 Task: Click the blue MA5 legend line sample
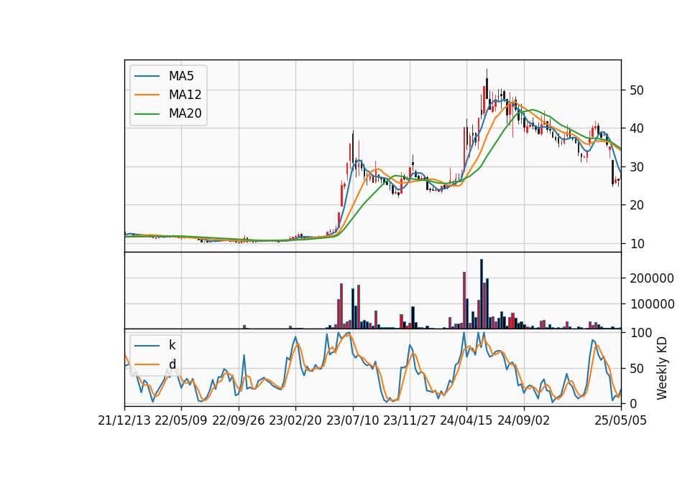tap(147, 76)
